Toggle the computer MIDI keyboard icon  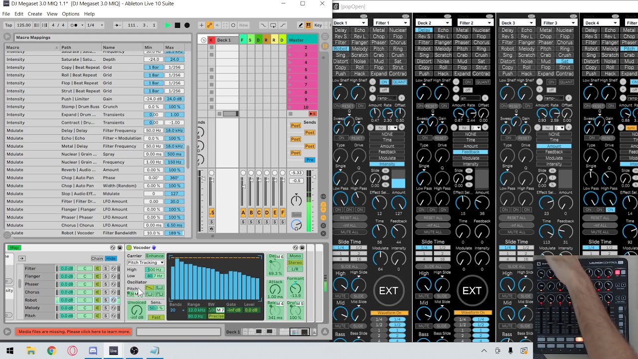tap(309, 25)
